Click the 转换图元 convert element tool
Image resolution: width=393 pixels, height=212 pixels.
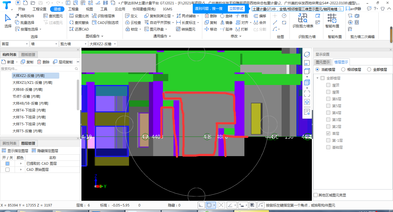click(186, 29)
